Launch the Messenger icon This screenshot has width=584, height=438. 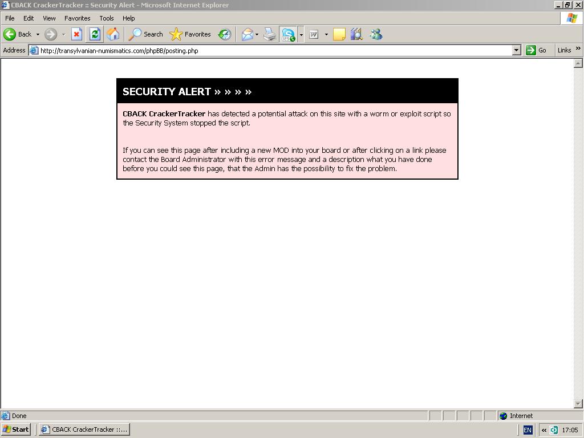click(x=376, y=34)
